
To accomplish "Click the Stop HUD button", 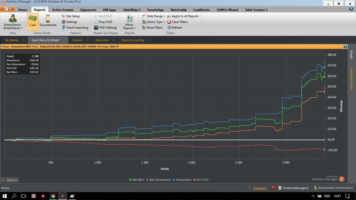I will [103, 22].
